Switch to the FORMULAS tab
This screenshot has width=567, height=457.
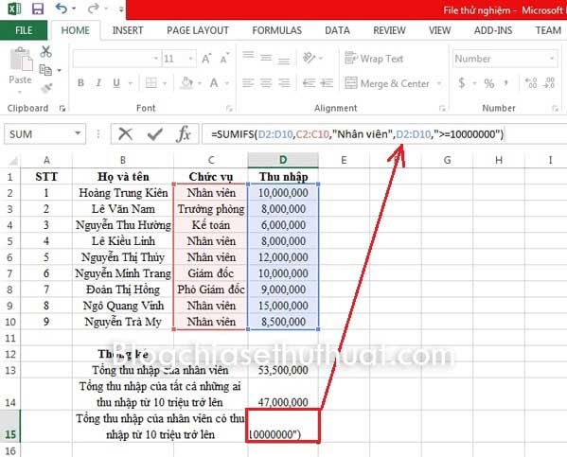tap(277, 30)
